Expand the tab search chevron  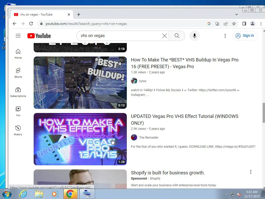click(237, 15)
